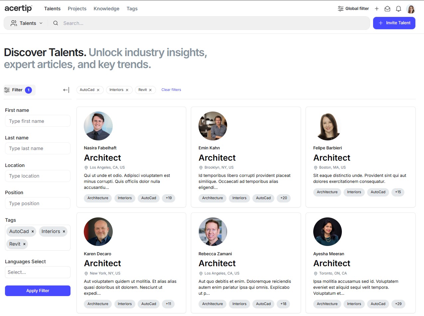Open Emin Kahn's profile photo
The image size is (424, 316).
pos(213,126)
